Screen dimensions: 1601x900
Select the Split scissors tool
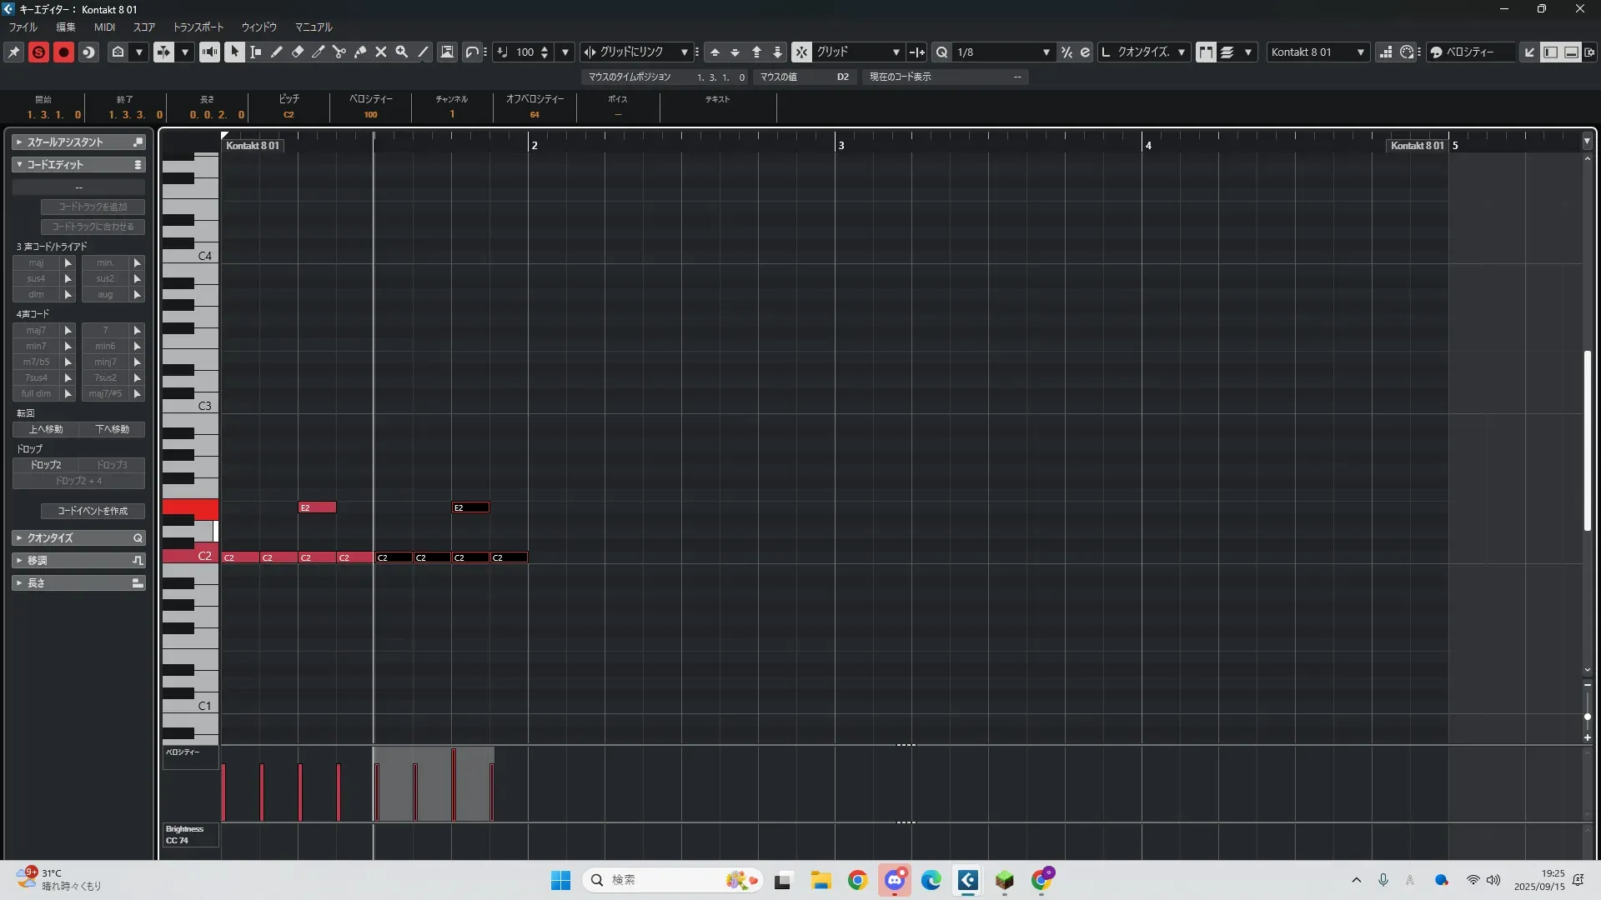click(x=339, y=52)
